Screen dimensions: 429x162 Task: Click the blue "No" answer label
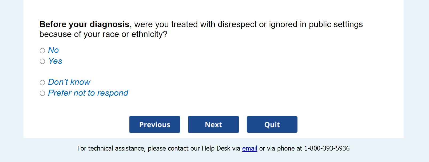pos(53,50)
